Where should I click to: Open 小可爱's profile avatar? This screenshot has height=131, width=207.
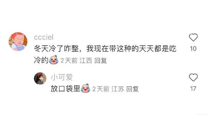pyautogui.click(x=40, y=78)
